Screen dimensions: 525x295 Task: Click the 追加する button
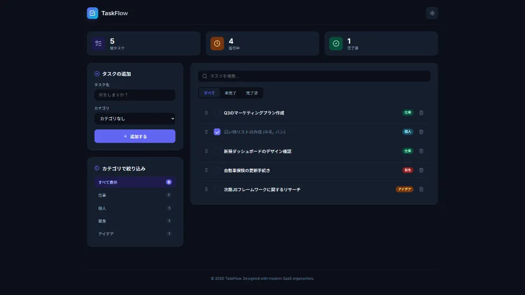pyautogui.click(x=135, y=136)
